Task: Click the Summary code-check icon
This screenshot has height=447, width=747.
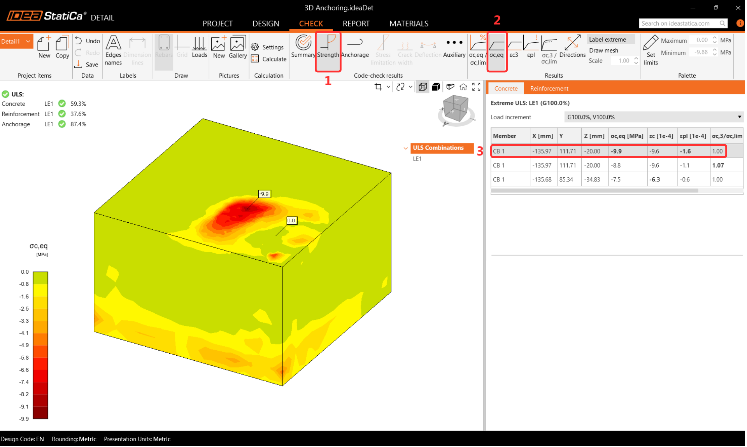Action: 303,47
